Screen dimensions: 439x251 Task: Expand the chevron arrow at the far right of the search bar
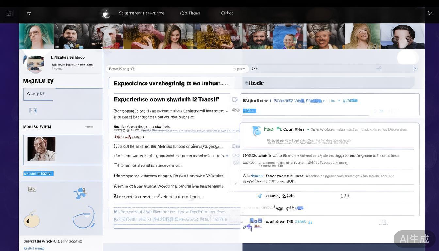[x=415, y=68]
